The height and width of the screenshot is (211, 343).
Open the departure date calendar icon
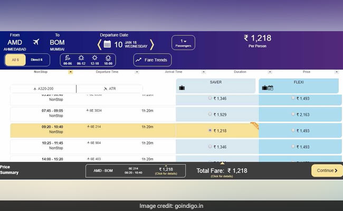tap(107, 44)
